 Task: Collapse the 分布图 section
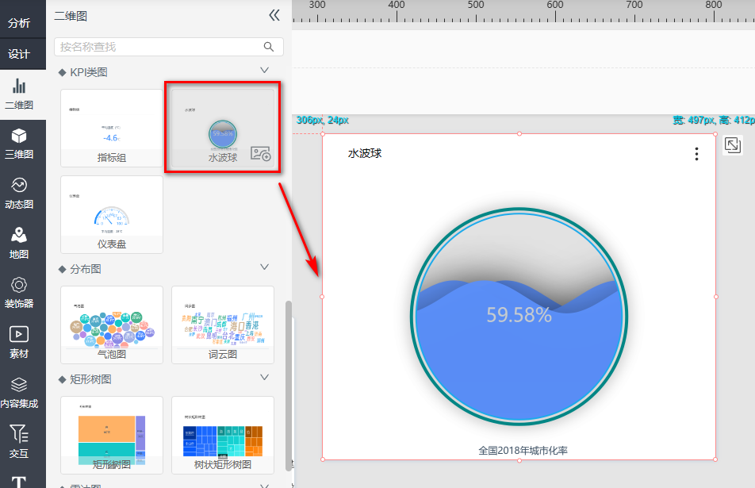[265, 268]
